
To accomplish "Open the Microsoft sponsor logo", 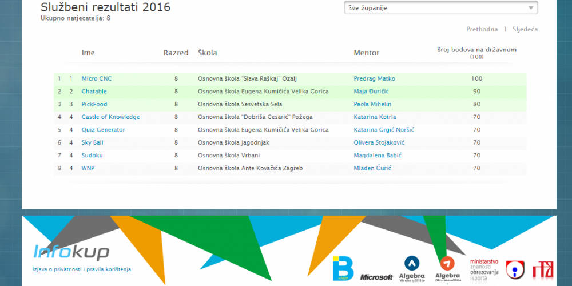I will click(376, 277).
